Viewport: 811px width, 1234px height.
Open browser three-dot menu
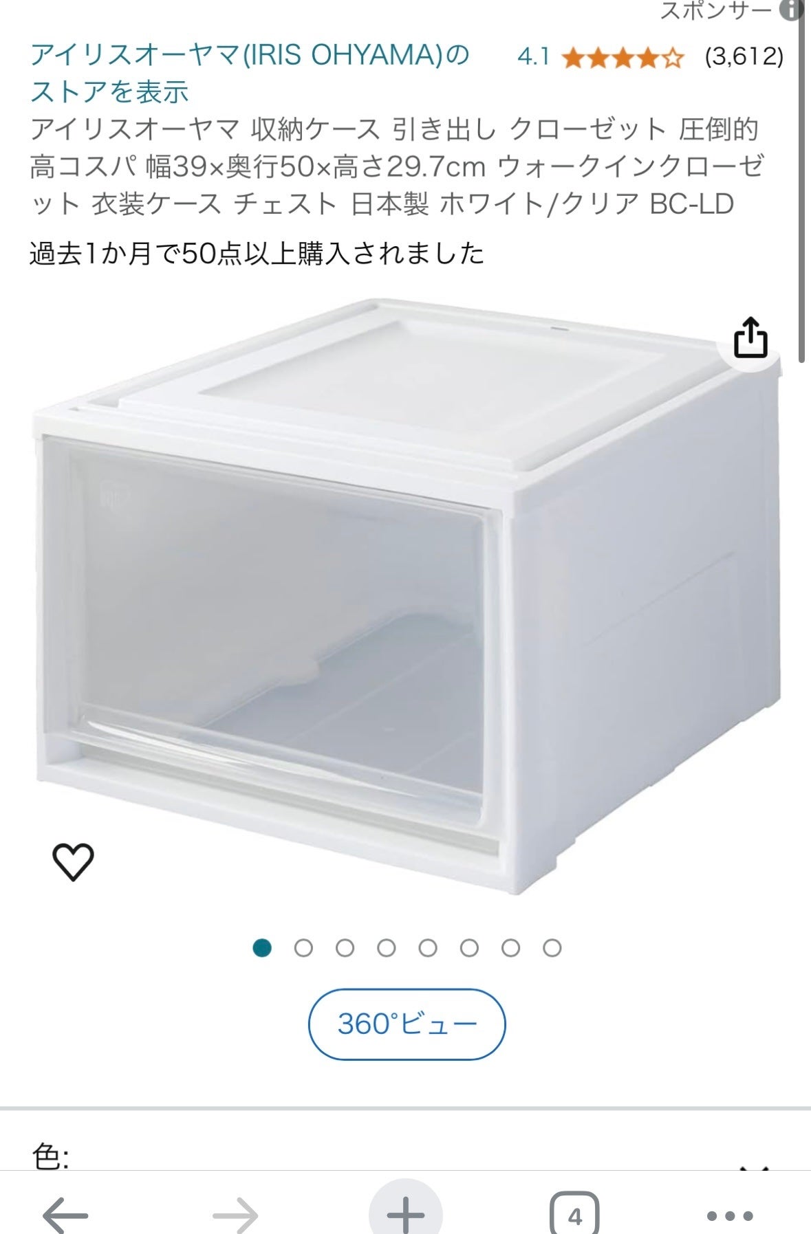click(x=730, y=1215)
